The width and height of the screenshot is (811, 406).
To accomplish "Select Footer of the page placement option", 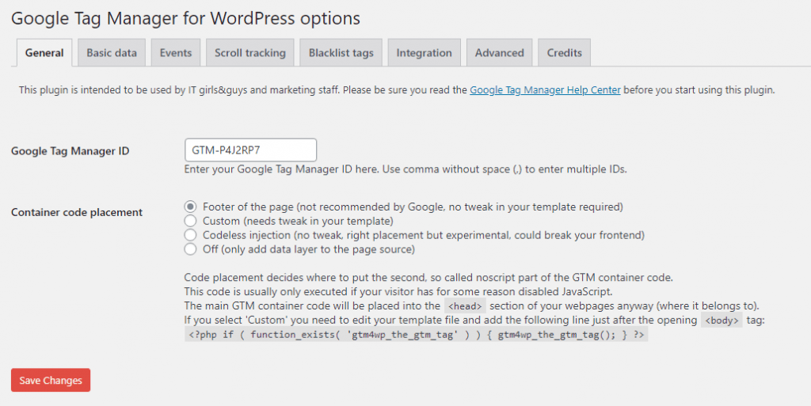I will pos(190,207).
